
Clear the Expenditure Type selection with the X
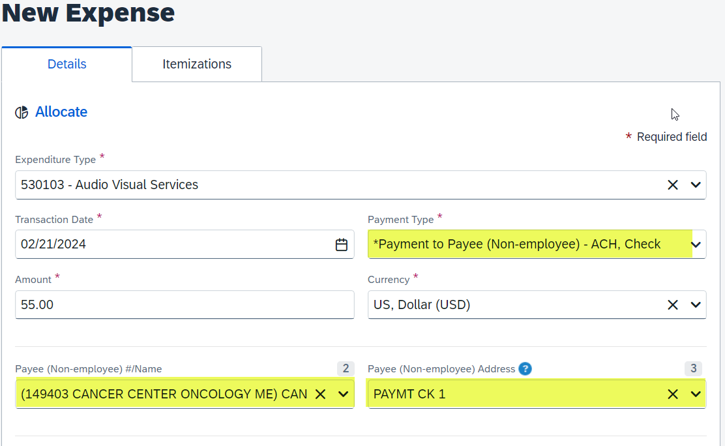pos(673,185)
